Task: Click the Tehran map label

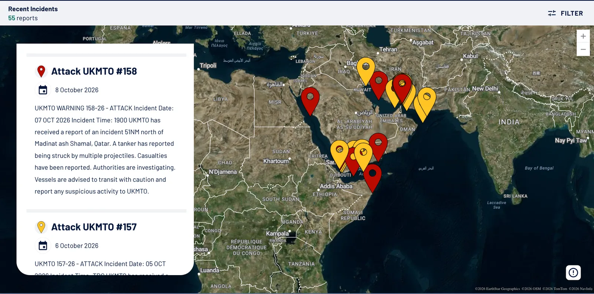Action: tap(388, 49)
